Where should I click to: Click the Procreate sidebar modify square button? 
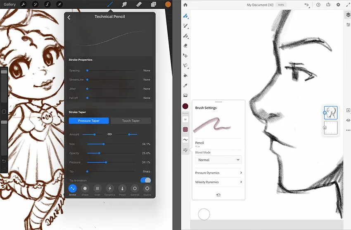pos(4,111)
